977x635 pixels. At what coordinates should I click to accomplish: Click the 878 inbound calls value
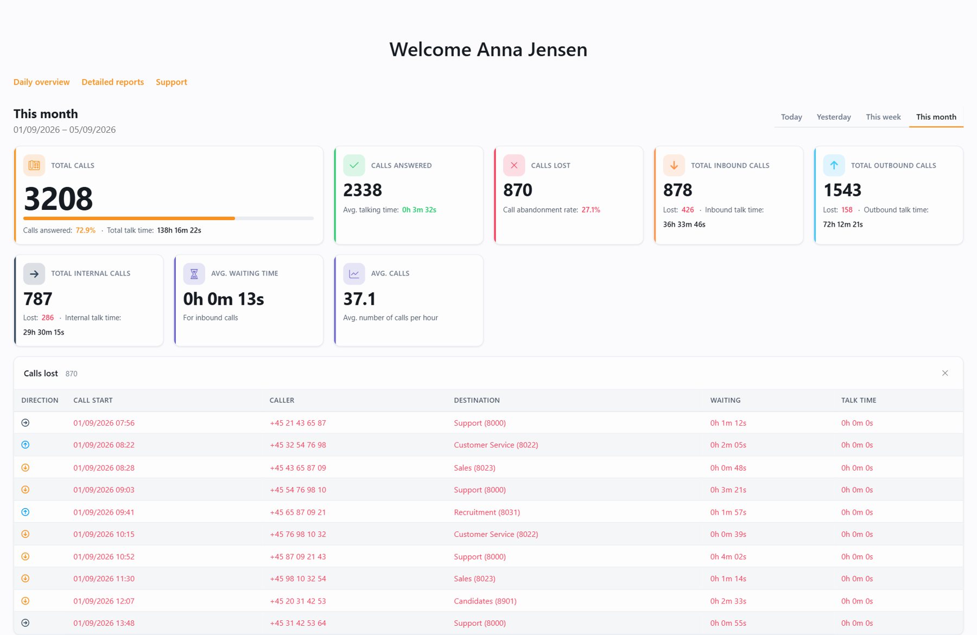(x=677, y=190)
